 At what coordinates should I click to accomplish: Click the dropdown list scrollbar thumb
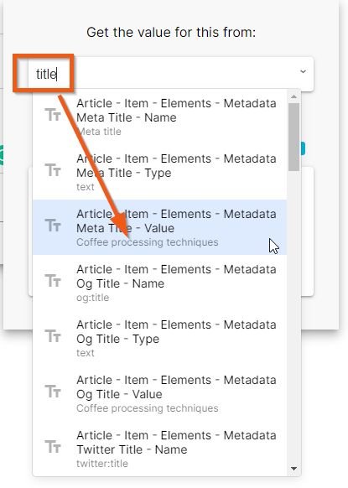point(293,137)
